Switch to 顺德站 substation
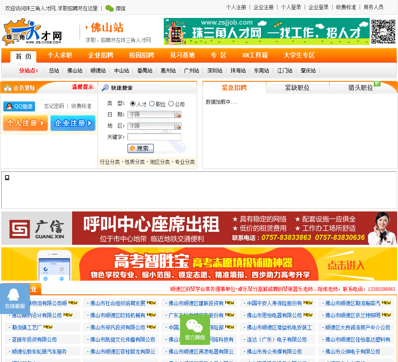The image size is (398, 362). click(x=98, y=70)
